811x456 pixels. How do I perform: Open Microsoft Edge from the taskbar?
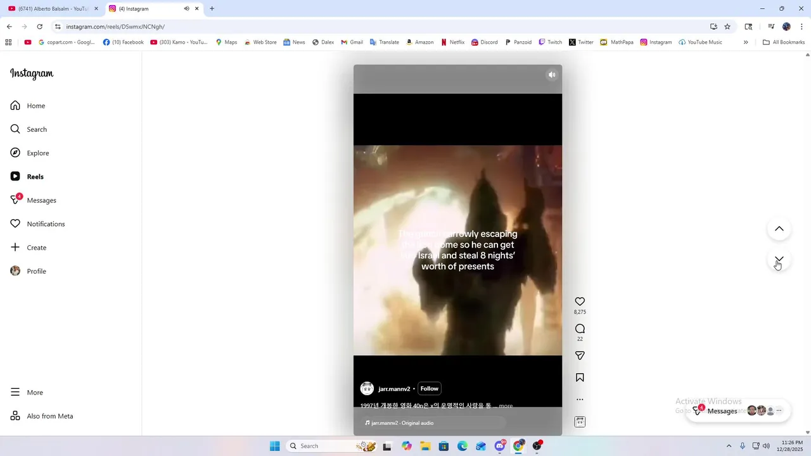462,446
